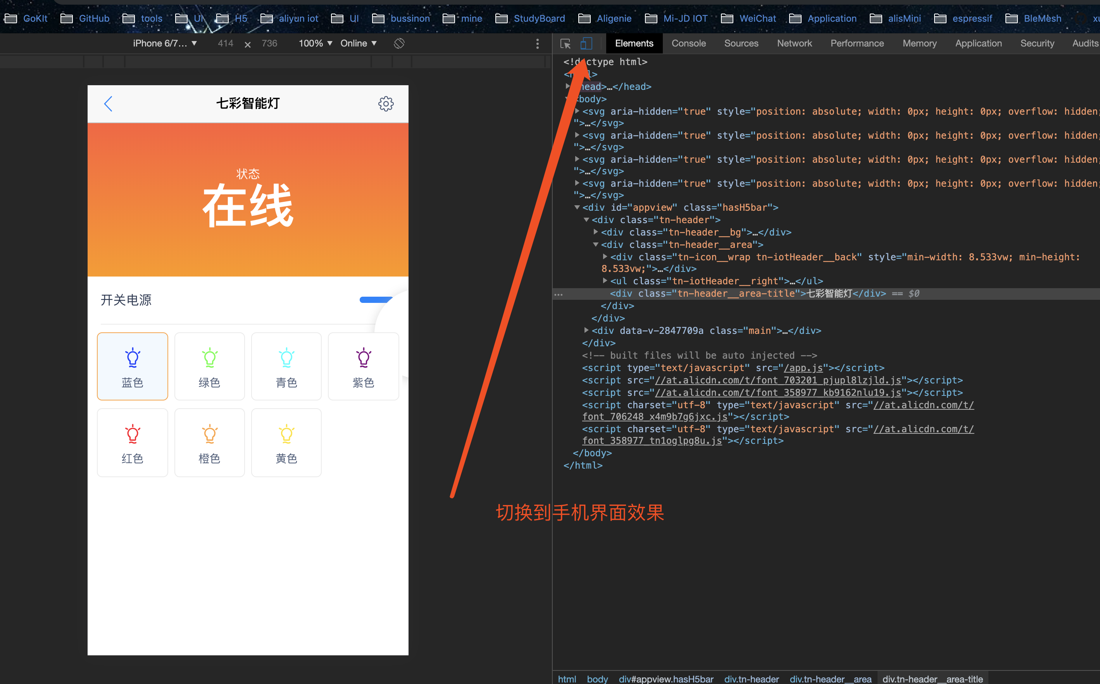The width and height of the screenshot is (1100, 684).
Task: Pick the yellow 黄色 lamp tile
Action: point(286,442)
